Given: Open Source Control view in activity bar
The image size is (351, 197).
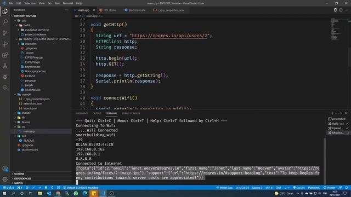Looking at the screenshot, I should pyautogui.click(x=5, y=33).
